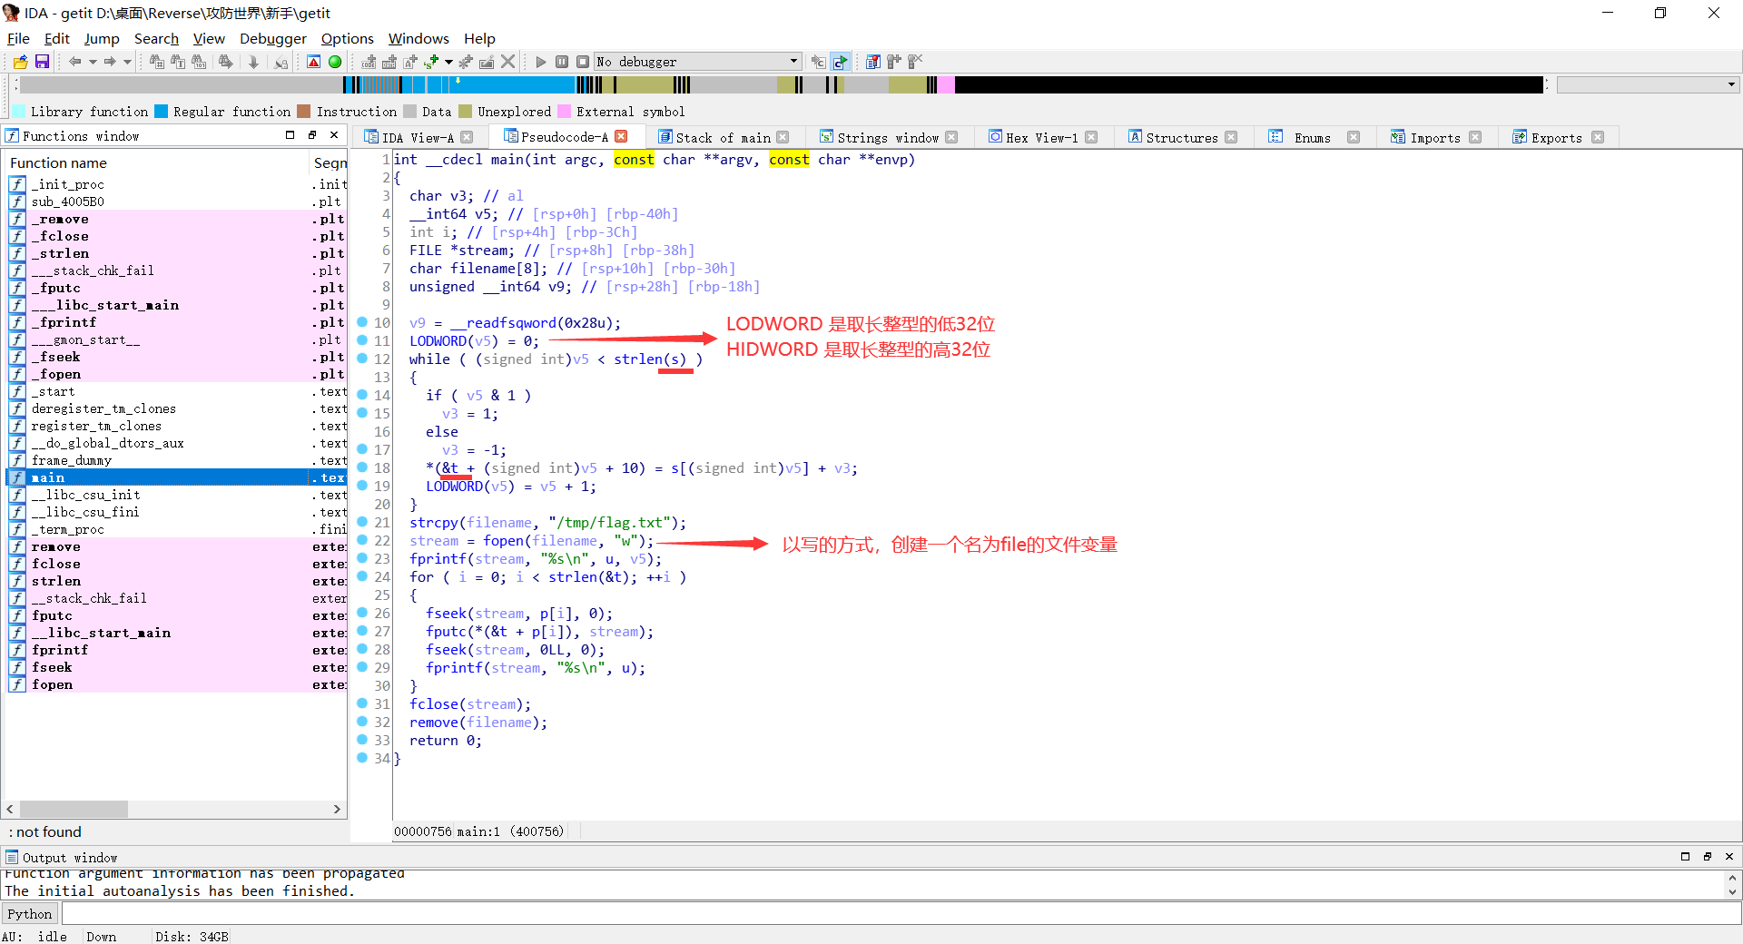The image size is (1743, 944).
Task: Save the database with the floppy icon
Action: [x=42, y=62]
